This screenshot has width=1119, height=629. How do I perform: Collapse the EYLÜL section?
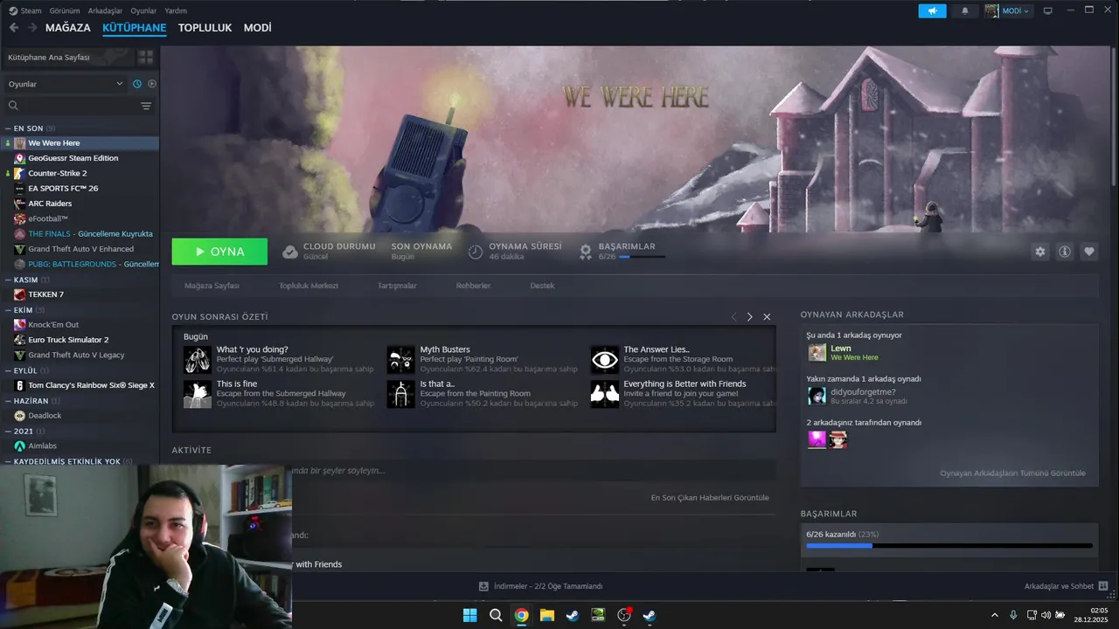(x=25, y=370)
